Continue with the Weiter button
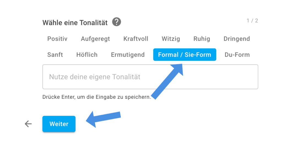The image size is (282, 154). click(59, 124)
